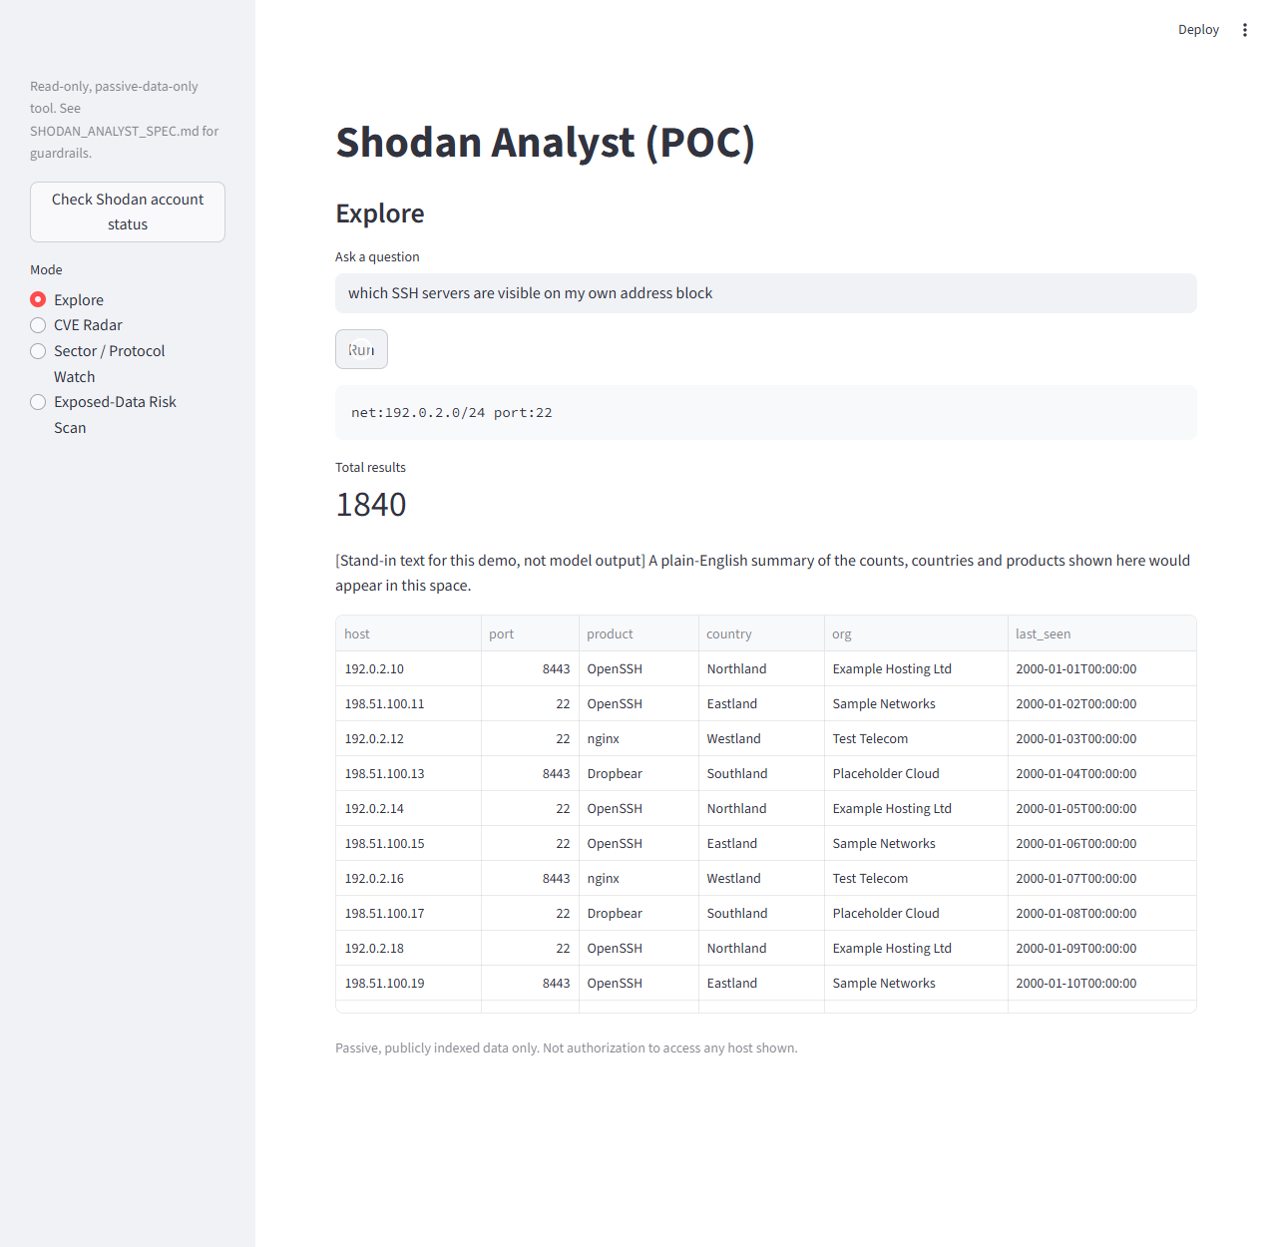Select host cell 198.51.100.15
The width and height of the screenshot is (1277, 1247).
[408, 843]
